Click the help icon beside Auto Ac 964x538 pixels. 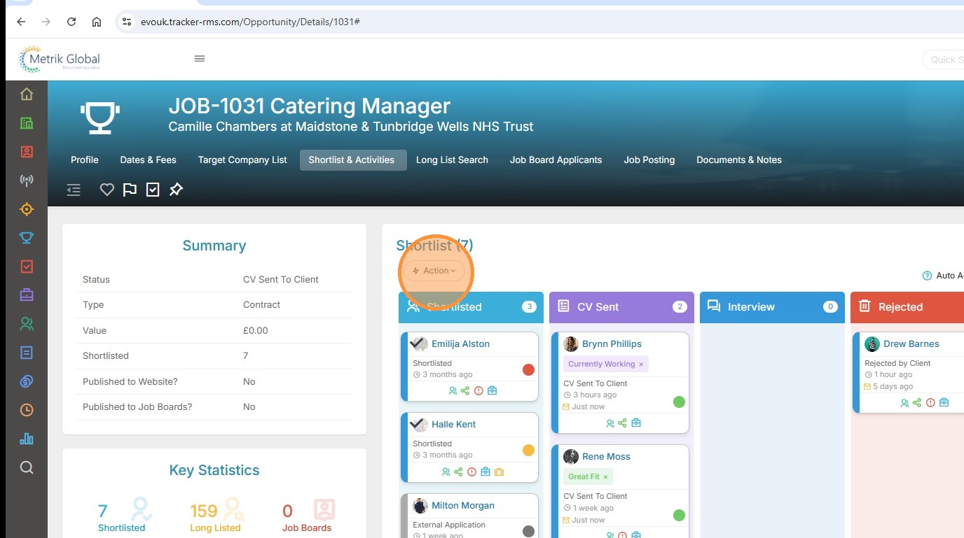tap(928, 276)
